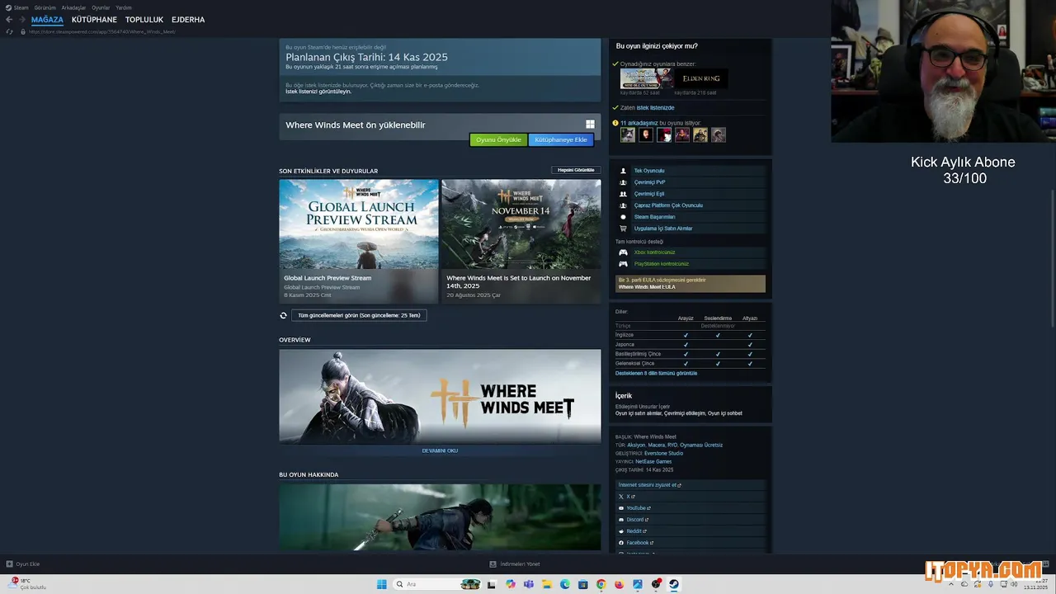Screen dimensions: 1056x594
Task: Open the Yardım menu
Action: point(124,7)
